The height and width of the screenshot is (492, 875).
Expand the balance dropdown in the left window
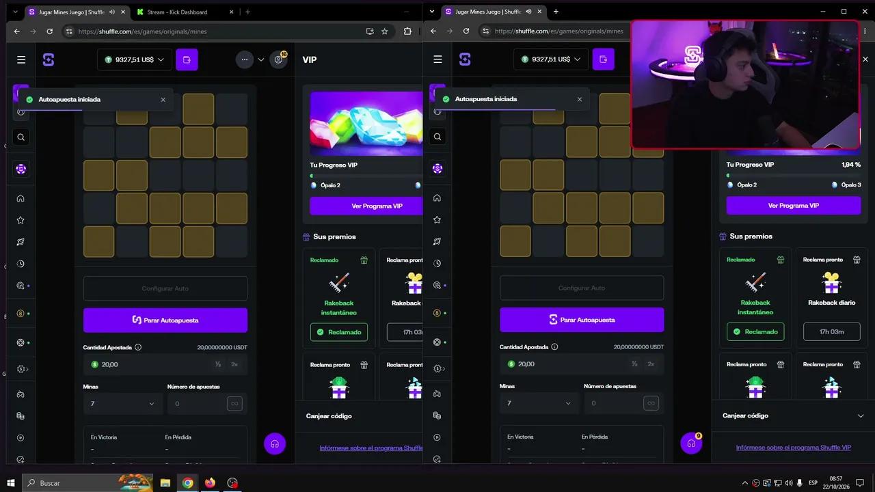coord(133,59)
